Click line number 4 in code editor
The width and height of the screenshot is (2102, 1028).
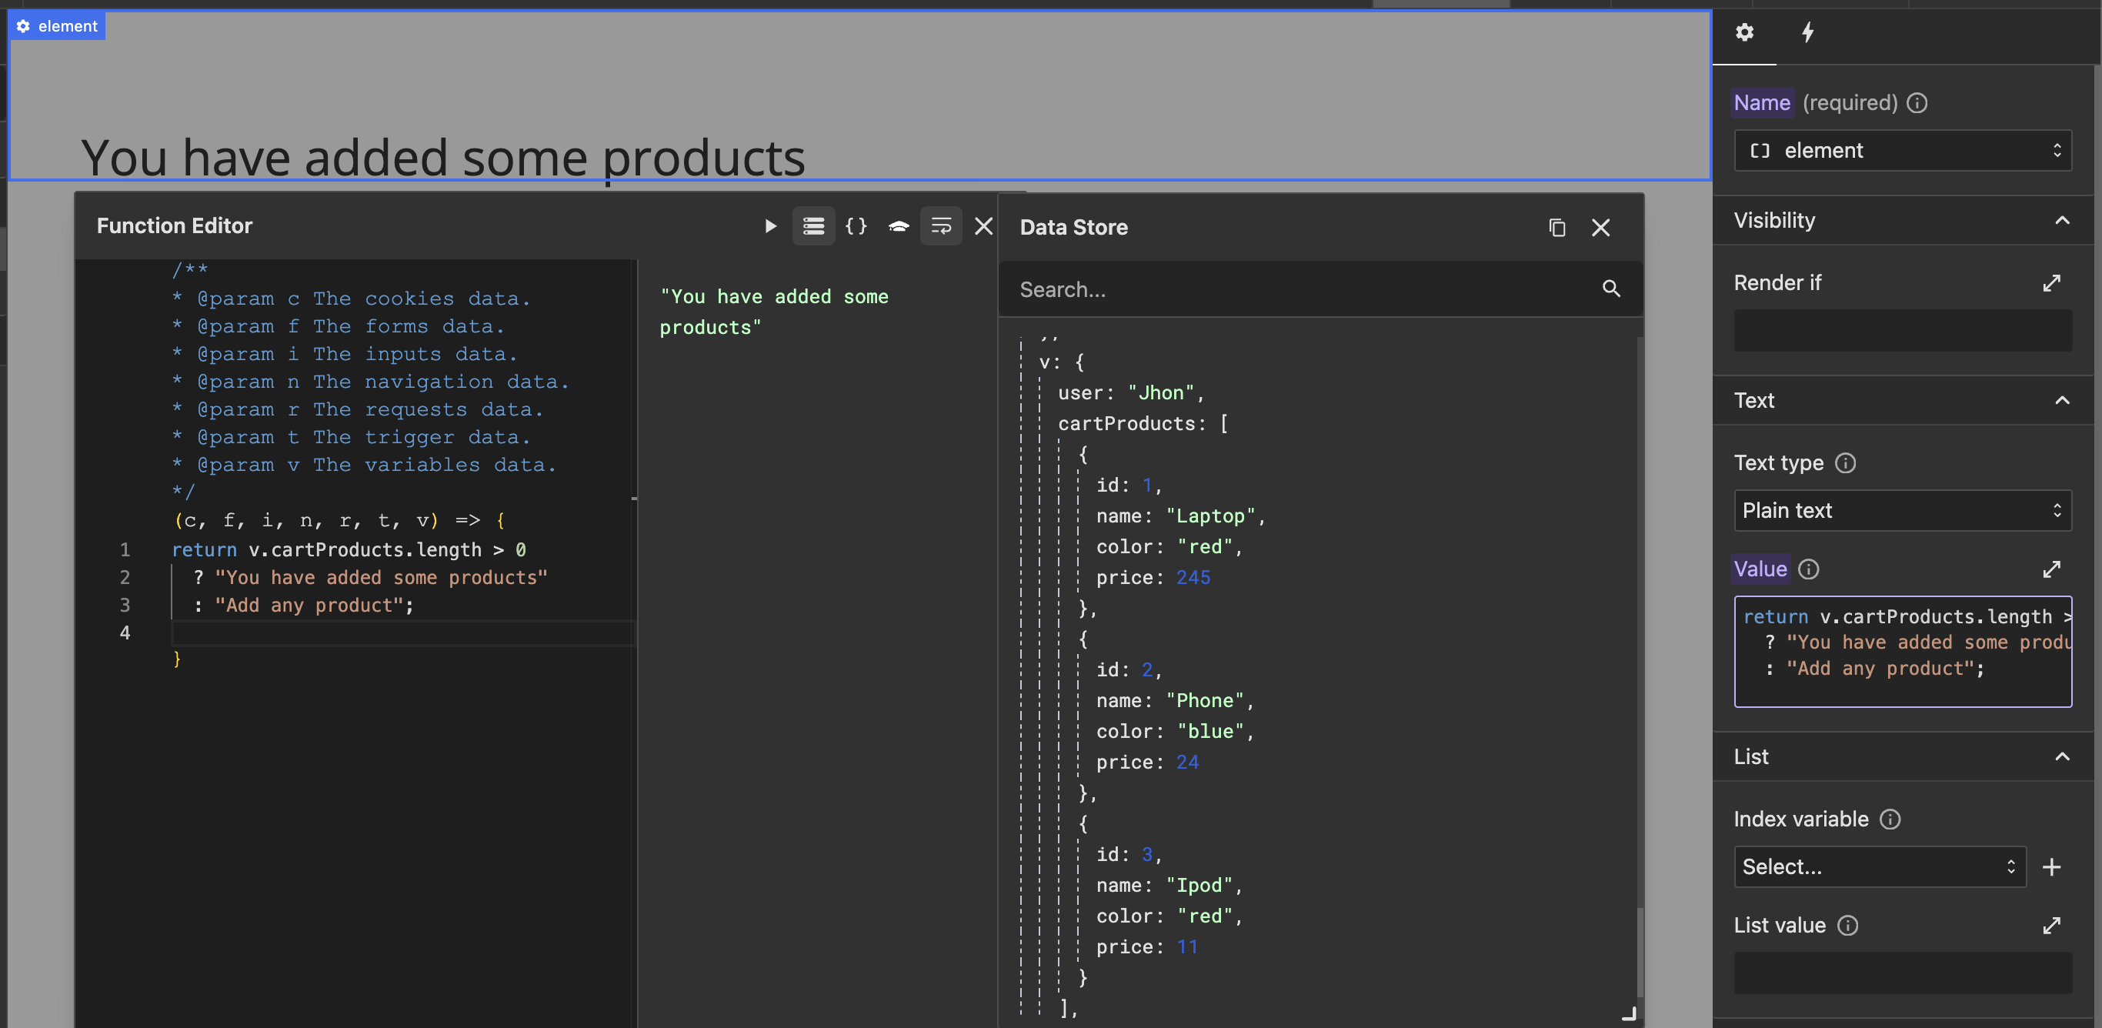(x=125, y=633)
